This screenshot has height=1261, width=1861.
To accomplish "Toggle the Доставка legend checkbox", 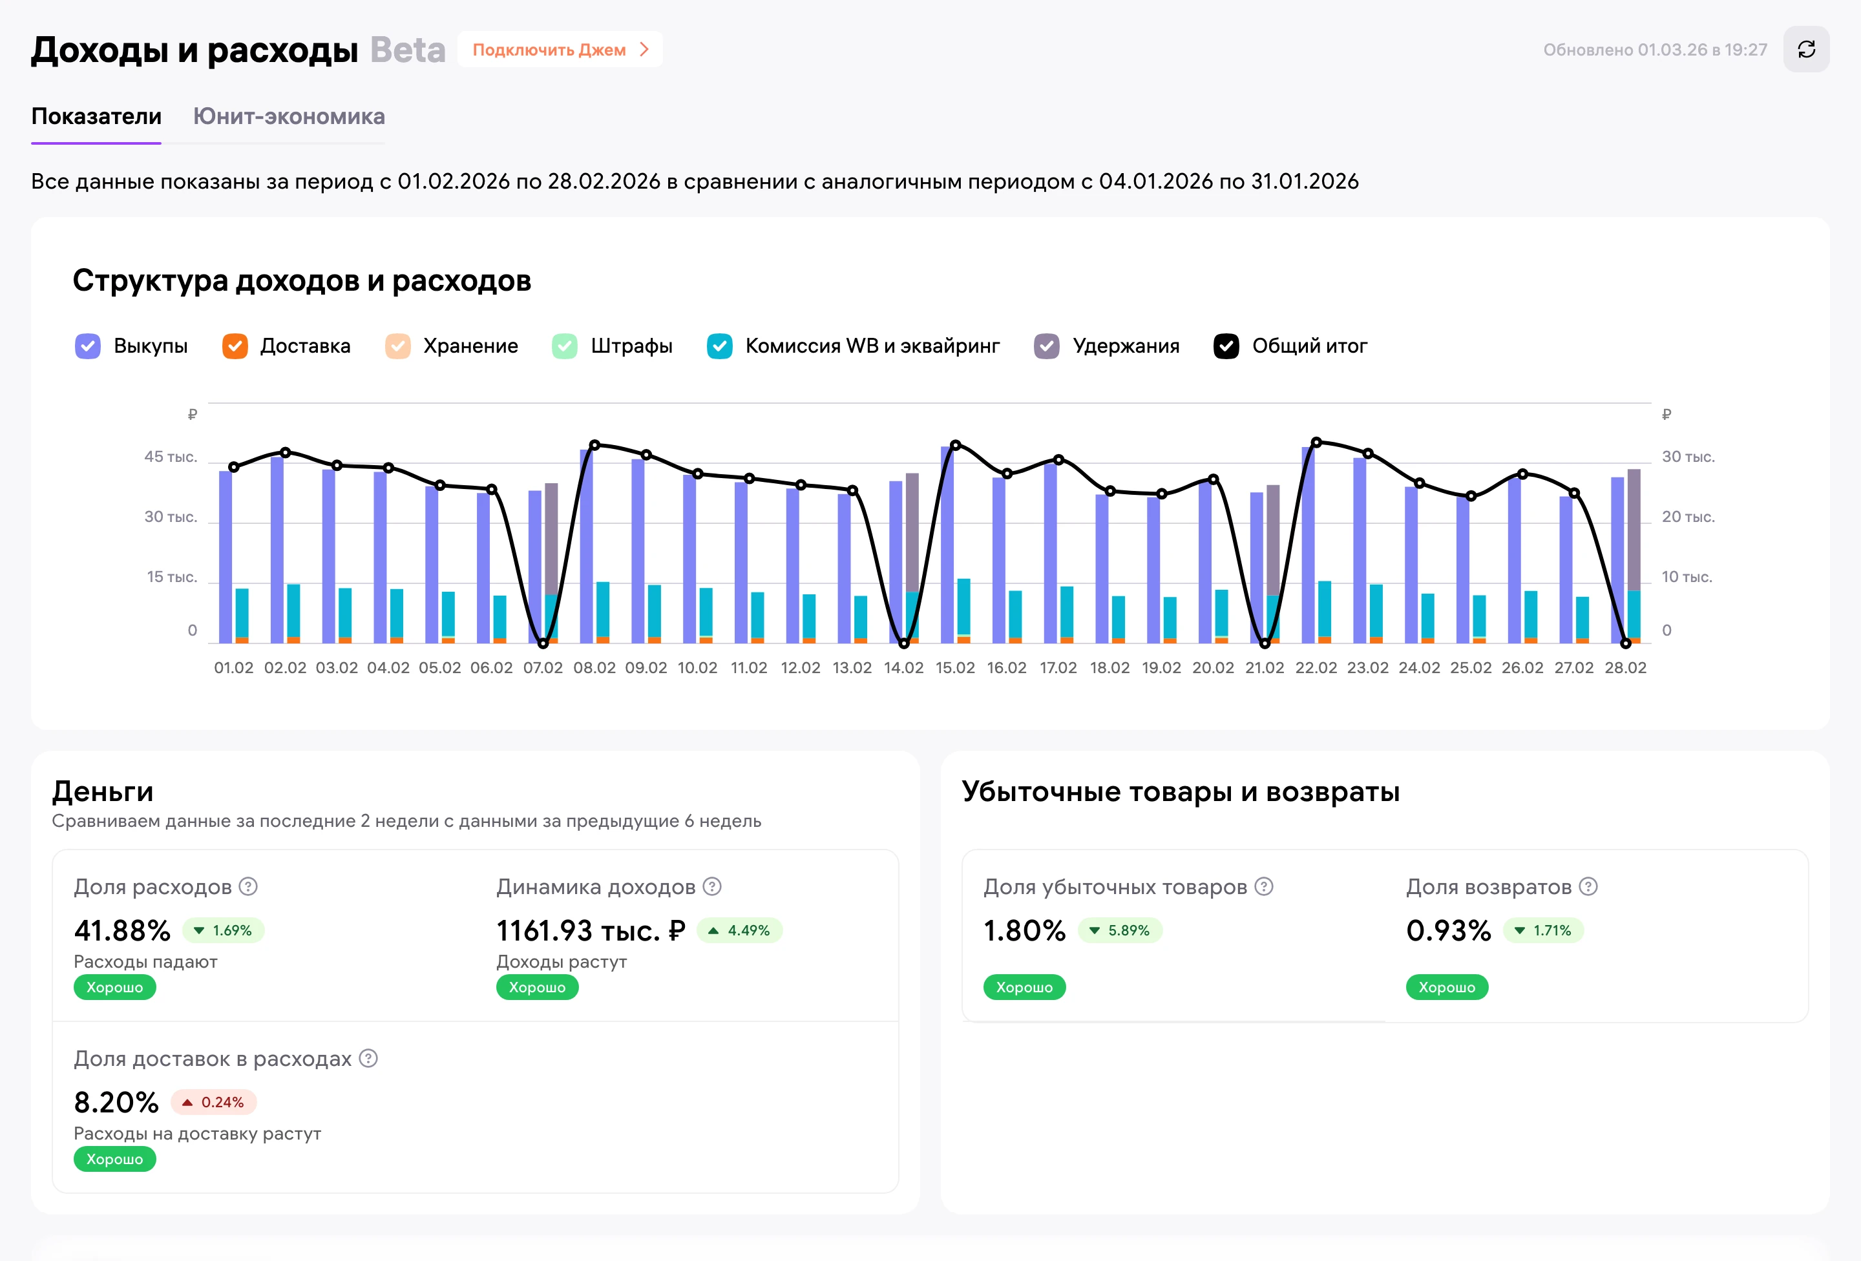I will click(235, 346).
